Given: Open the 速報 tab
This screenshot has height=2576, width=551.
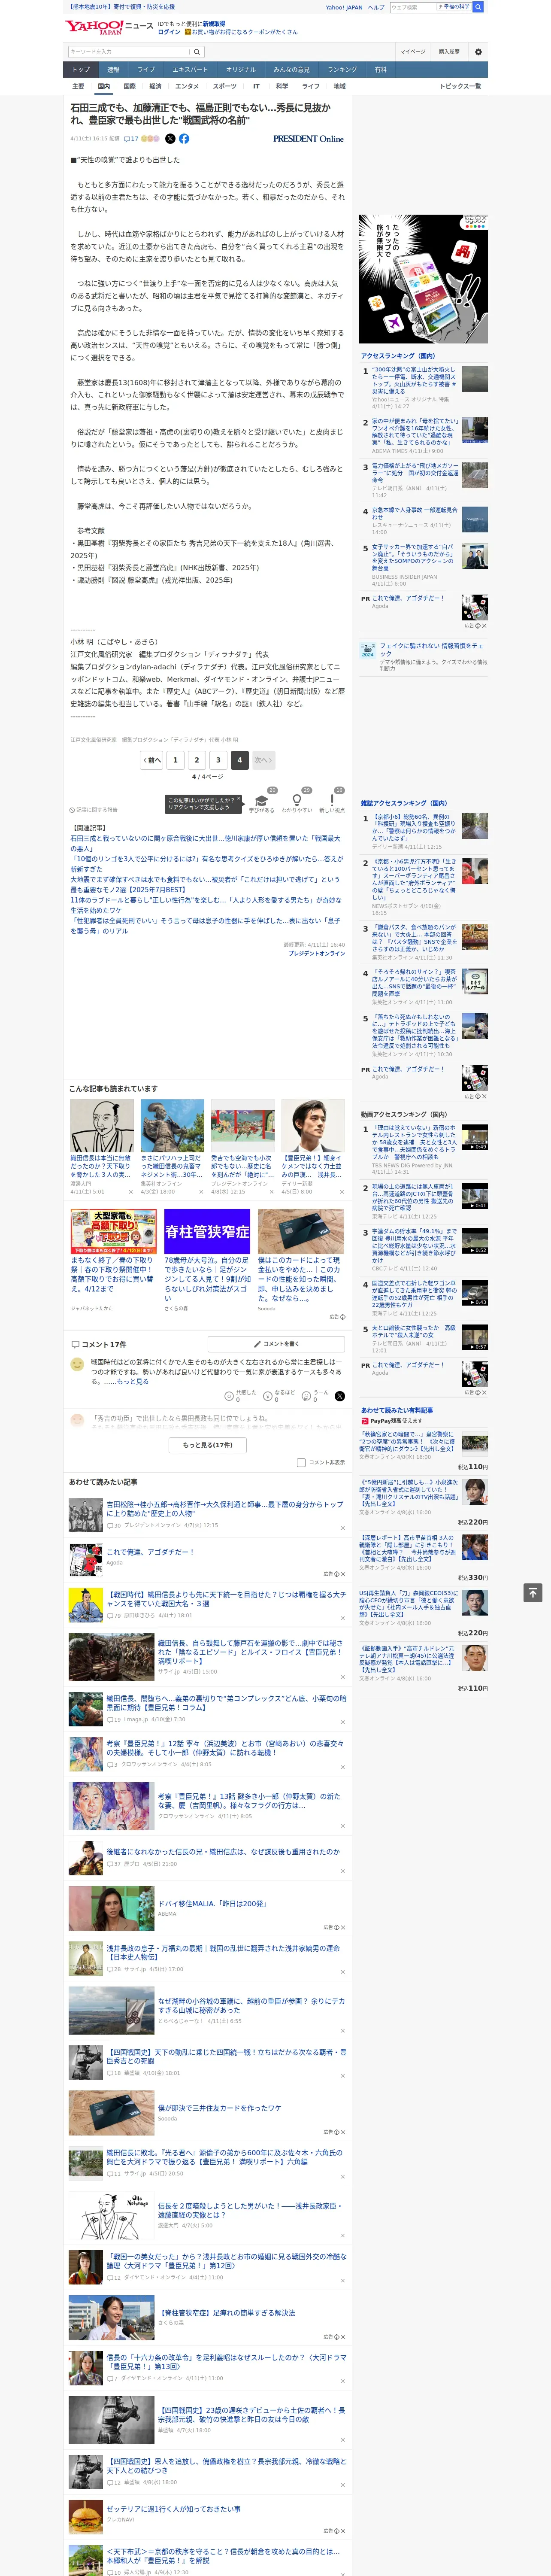Looking at the screenshot, I should click(x=113, y=69).
